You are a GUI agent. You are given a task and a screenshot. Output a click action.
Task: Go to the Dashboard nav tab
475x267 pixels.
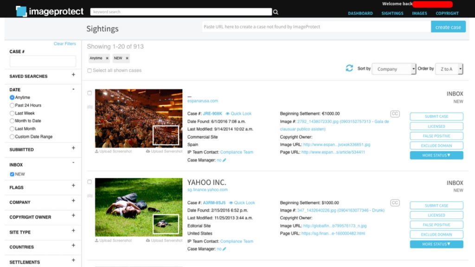[x=360, y=13]
